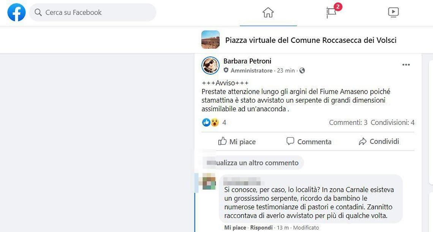This screenshot has width=433, height=232.
Task: Click the Amministratore shield badge icon
Action: click(226, 70)
